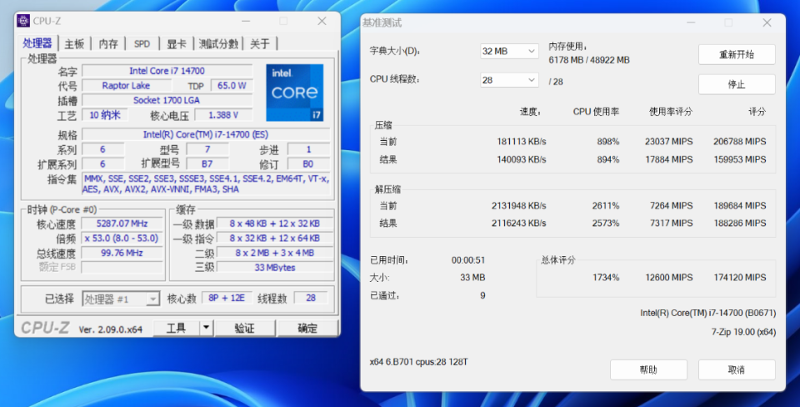This screenshot has width=800, height=407.
Task: Expand the 字典大小 32 MB dropdown
Action: pyautogui.click(x=509, y=51)
